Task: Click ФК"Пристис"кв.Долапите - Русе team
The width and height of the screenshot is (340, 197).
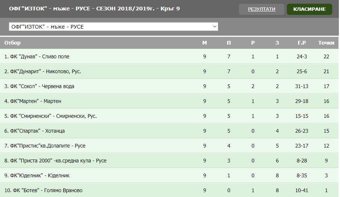Action: [x=48, y=146]
